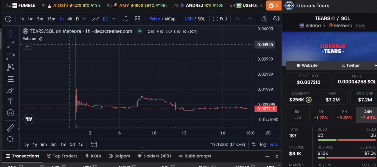The width and height of the screenshot is (377, 167).
Task: Expand the transactions panel fully
Action: point(276,156)
